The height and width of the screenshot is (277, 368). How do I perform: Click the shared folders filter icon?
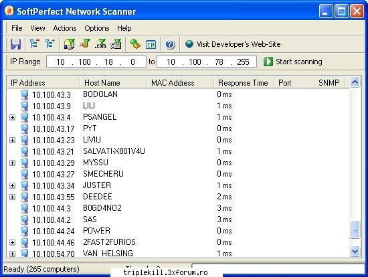point(70,44)
